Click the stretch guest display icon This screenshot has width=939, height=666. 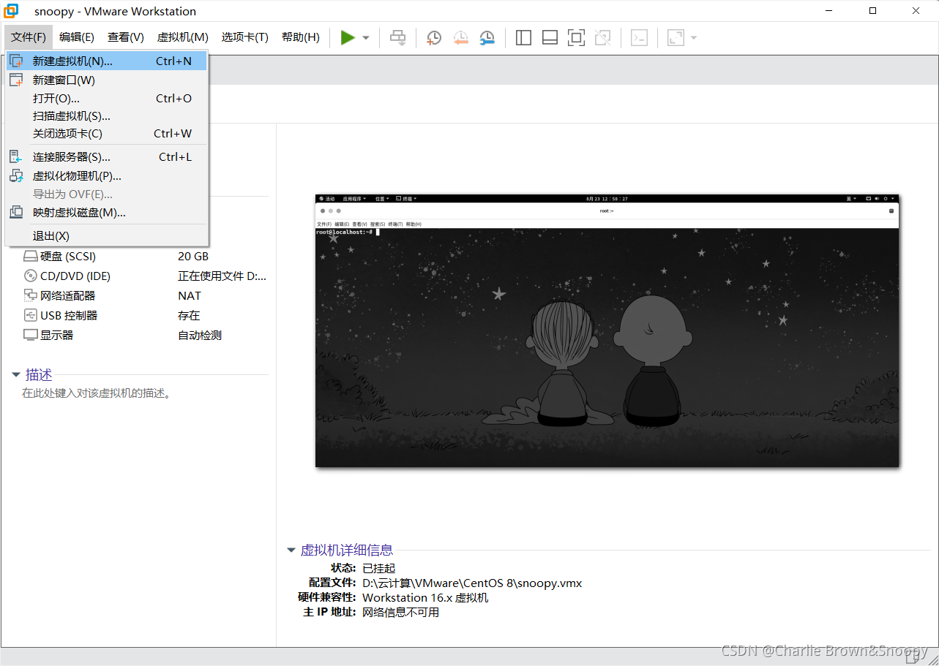[x=676, y=37]
